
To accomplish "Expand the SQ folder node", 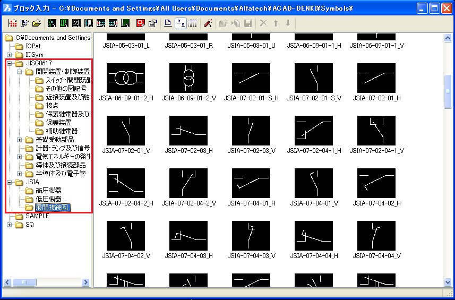I will 9,225.
